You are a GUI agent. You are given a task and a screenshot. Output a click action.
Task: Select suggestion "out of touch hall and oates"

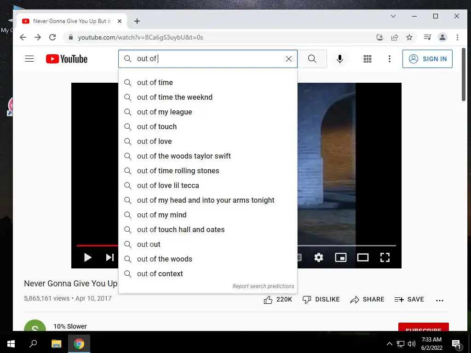point(208,230)
